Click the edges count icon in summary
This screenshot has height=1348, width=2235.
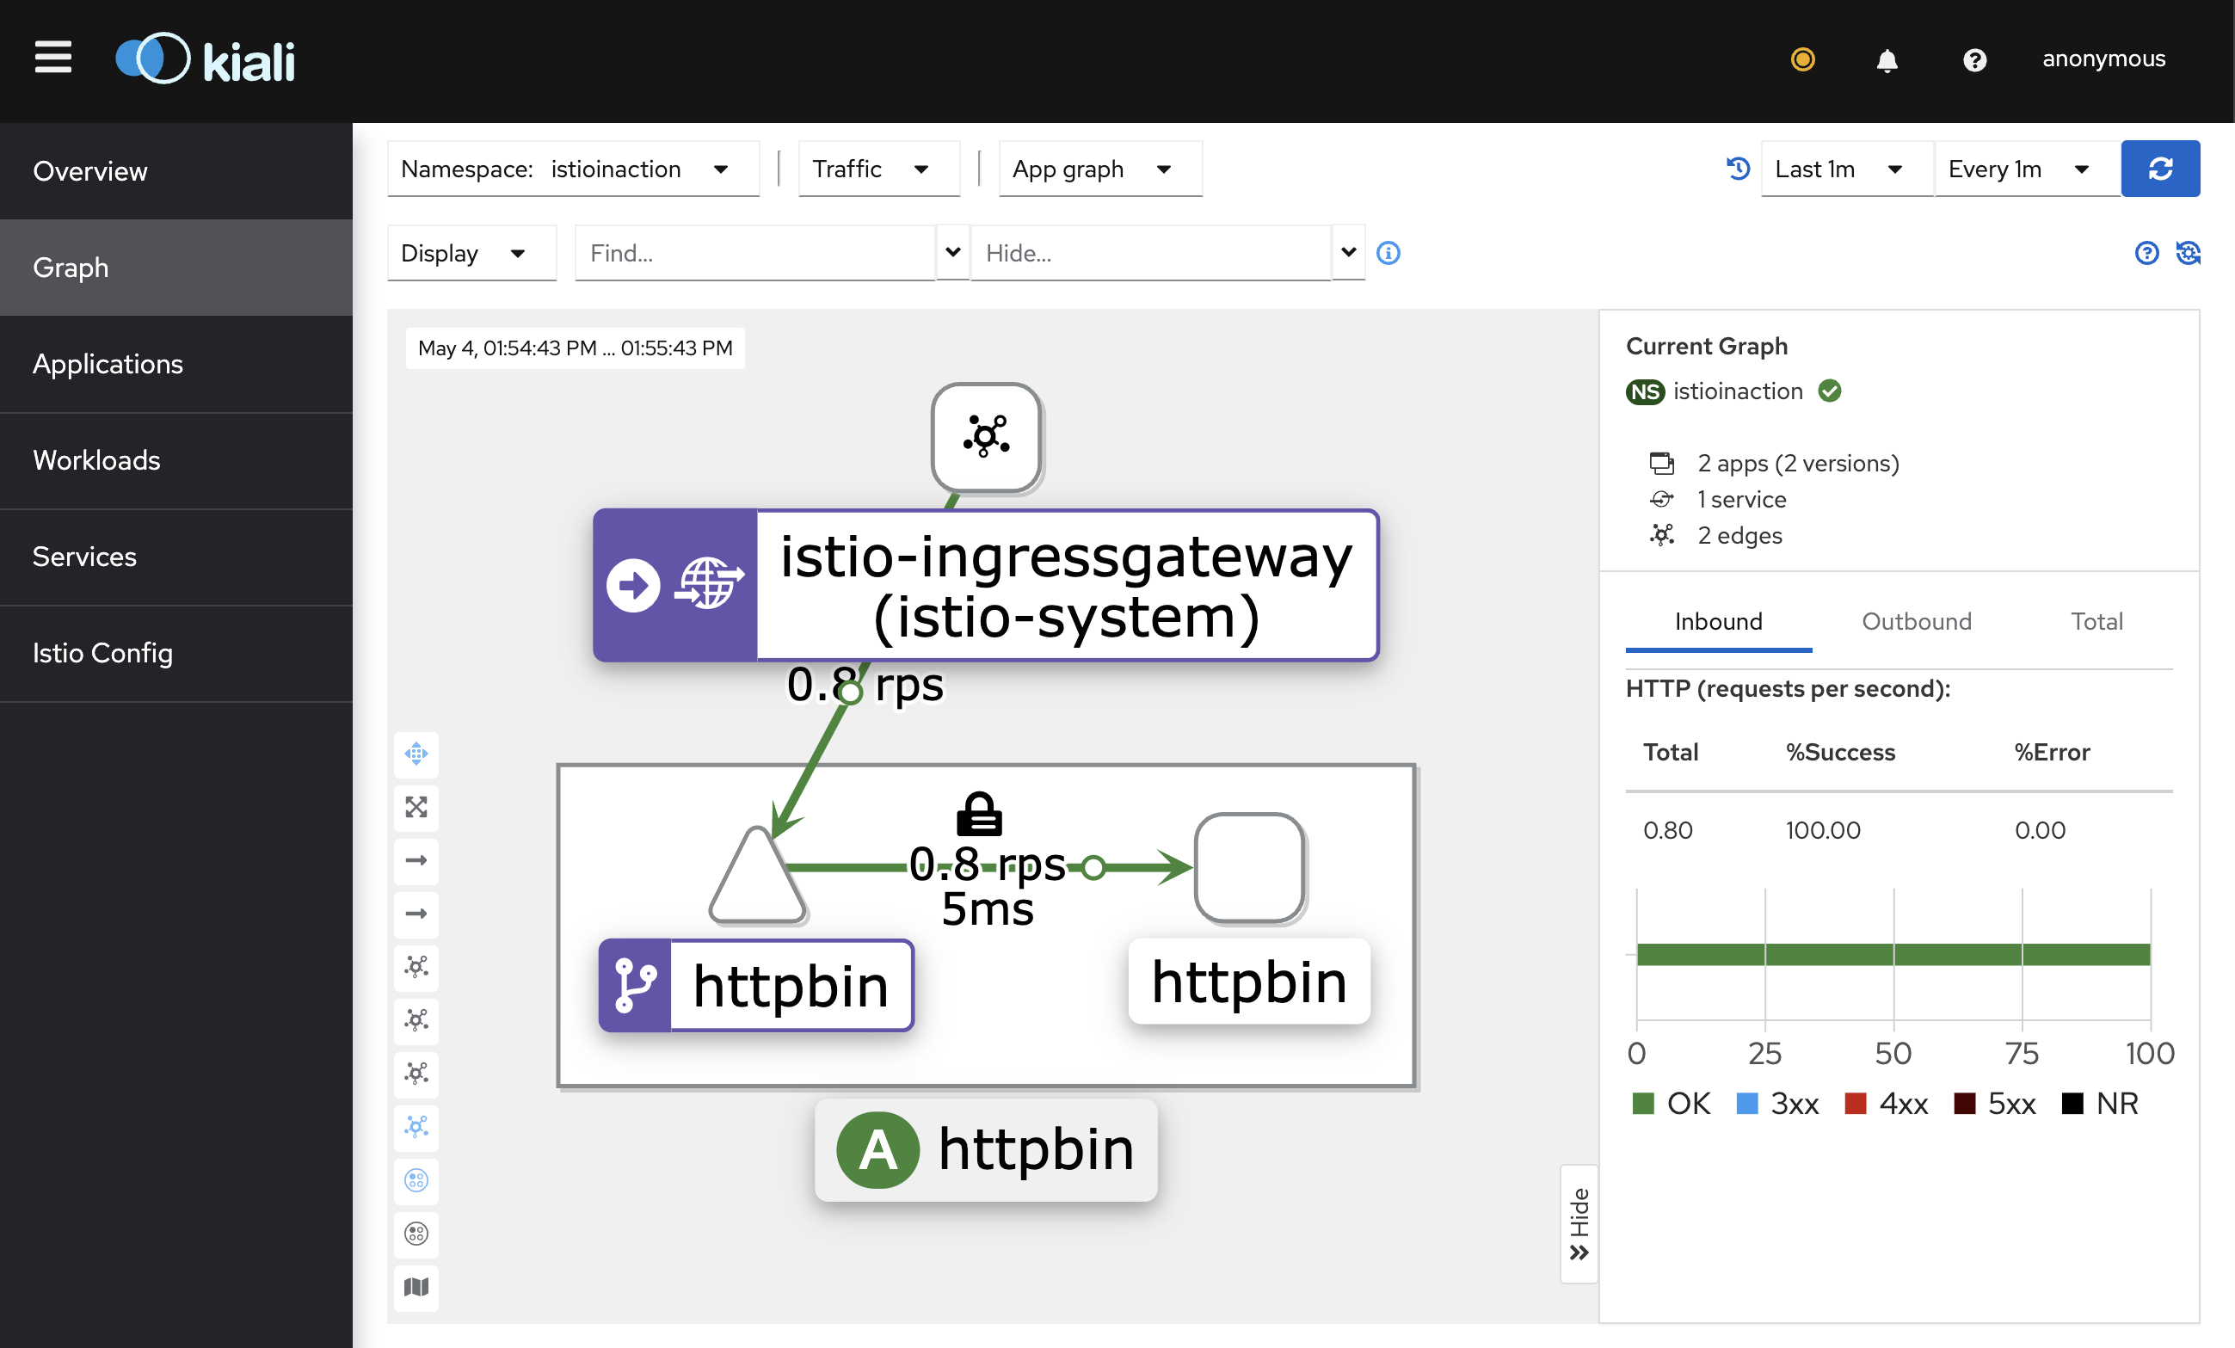click(x=1662, y=535)
